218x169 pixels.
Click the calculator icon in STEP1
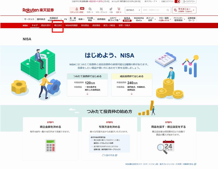coord(50,146)
